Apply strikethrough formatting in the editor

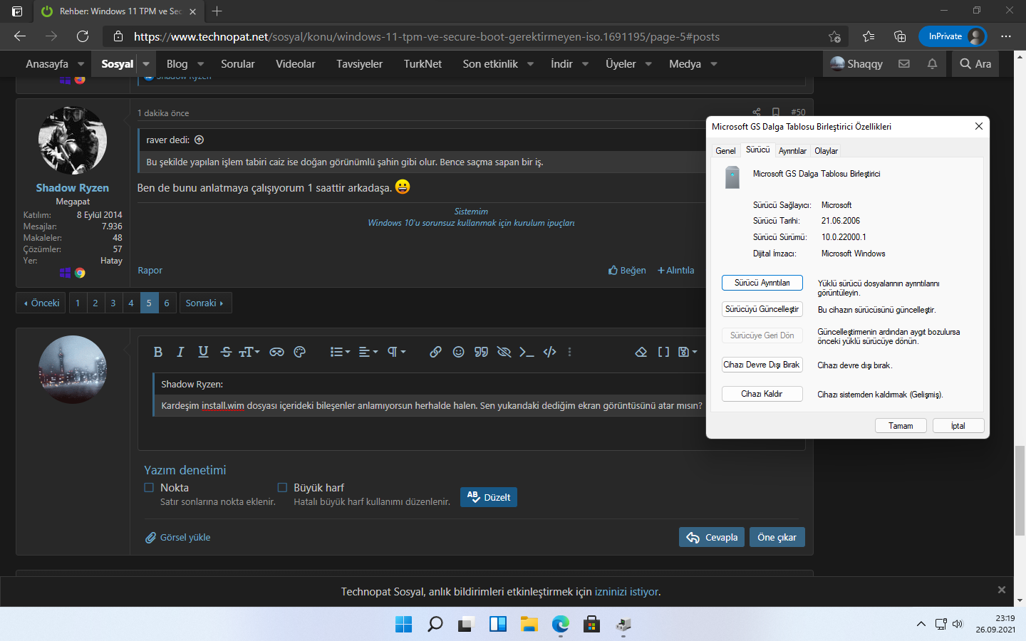226,352
